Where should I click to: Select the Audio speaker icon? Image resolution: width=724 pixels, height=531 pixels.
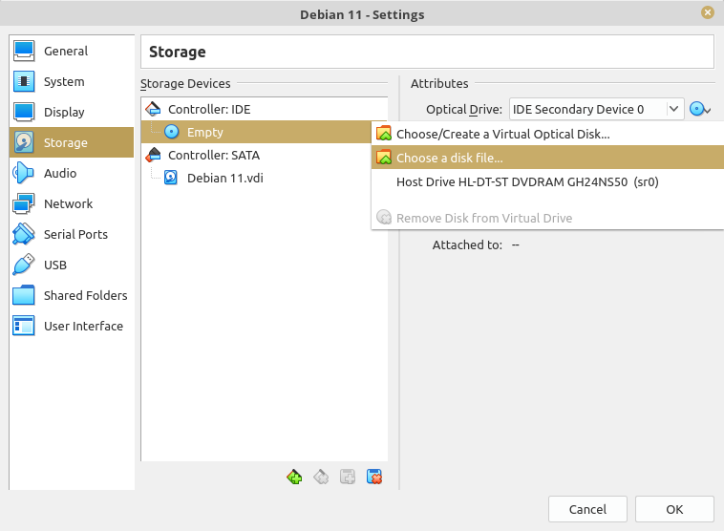[x=24, y=173]
